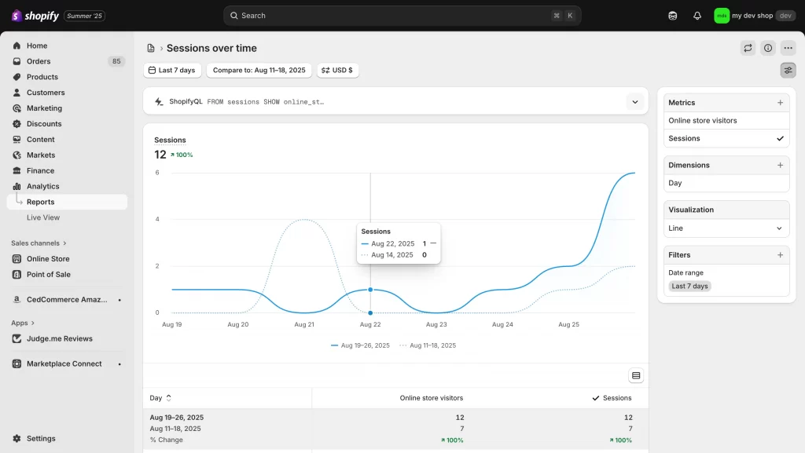The height and width of the screenshot is (453, 805).
Task: Click the Customers person icon
Action: [17, 93]
